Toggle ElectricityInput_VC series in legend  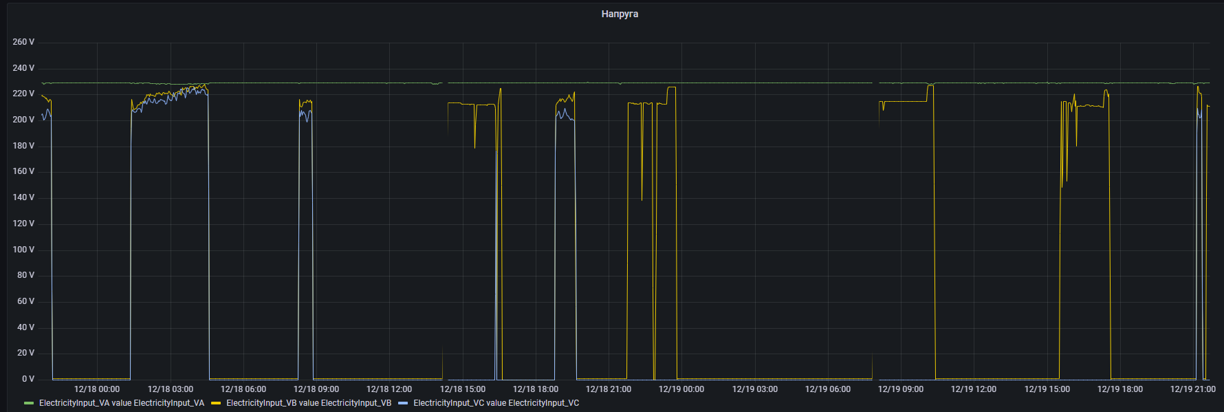coord(496,403)
